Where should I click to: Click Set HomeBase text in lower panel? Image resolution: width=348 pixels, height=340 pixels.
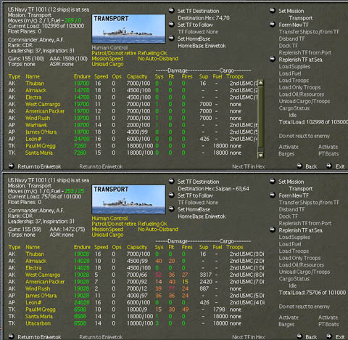pos(194,209)
